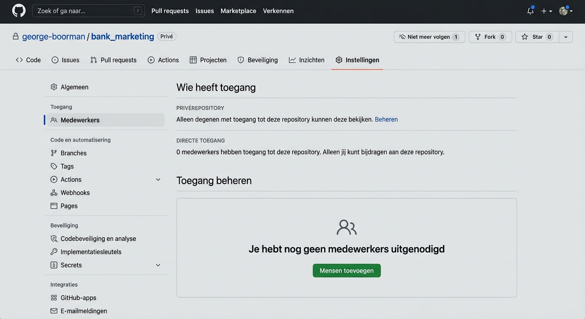Screen dimensions: 585x319
Task: Select the Codebeveiliging en analyse shield icon
Action: pos(54,238)
